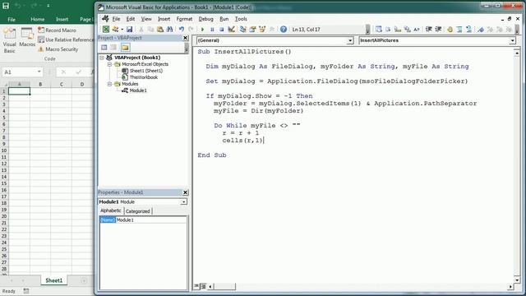Open Project Explorer from the toolbar icon
The image size is (526, 296).
coord(243,30)
